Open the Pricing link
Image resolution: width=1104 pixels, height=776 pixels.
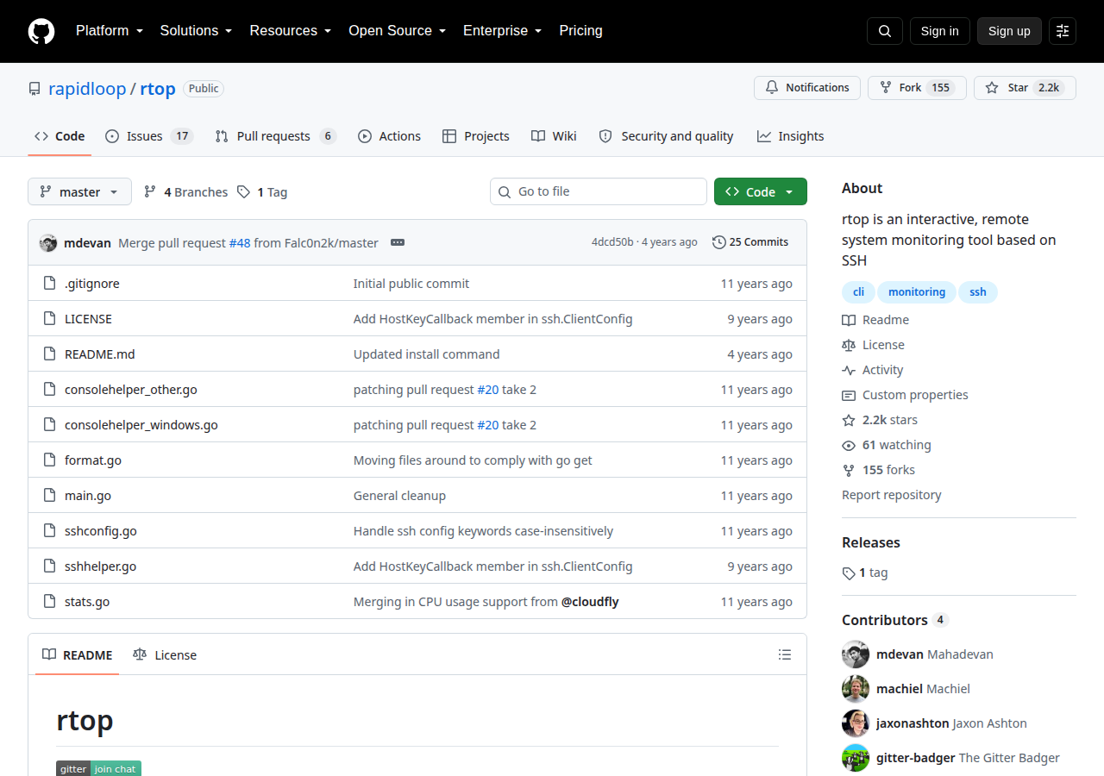(581, 31)
